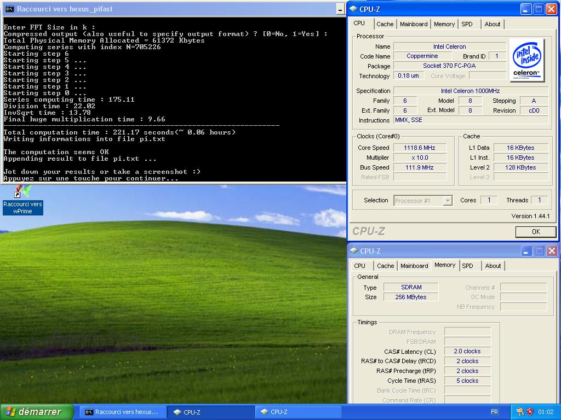This screenshot has width=561, height=420.
Task: Click the empty Core Voltage field
Action: 487,75
